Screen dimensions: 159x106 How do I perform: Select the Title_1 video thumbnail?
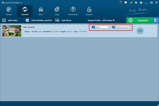point(12,31)
